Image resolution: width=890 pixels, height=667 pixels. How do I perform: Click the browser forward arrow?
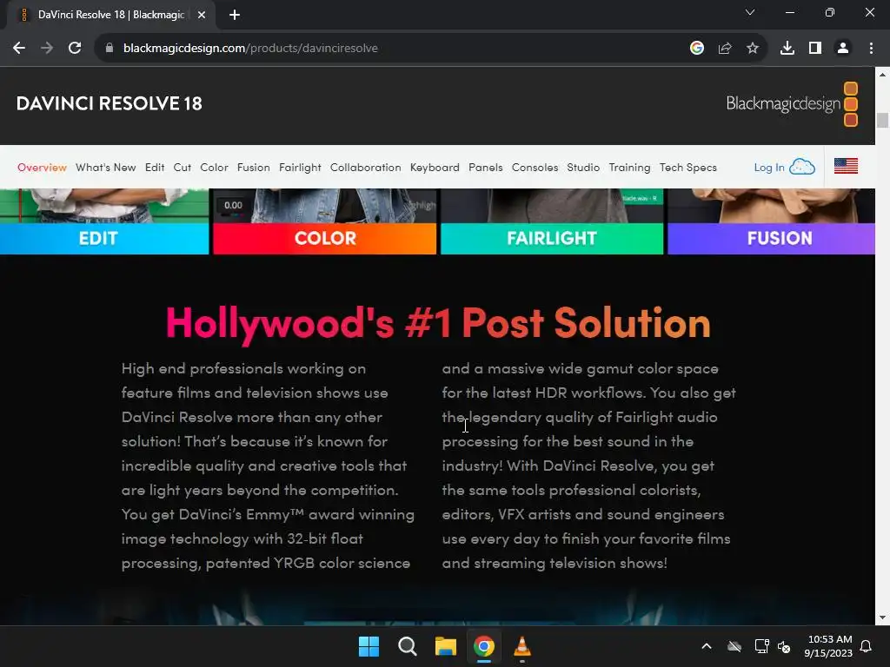47,49
